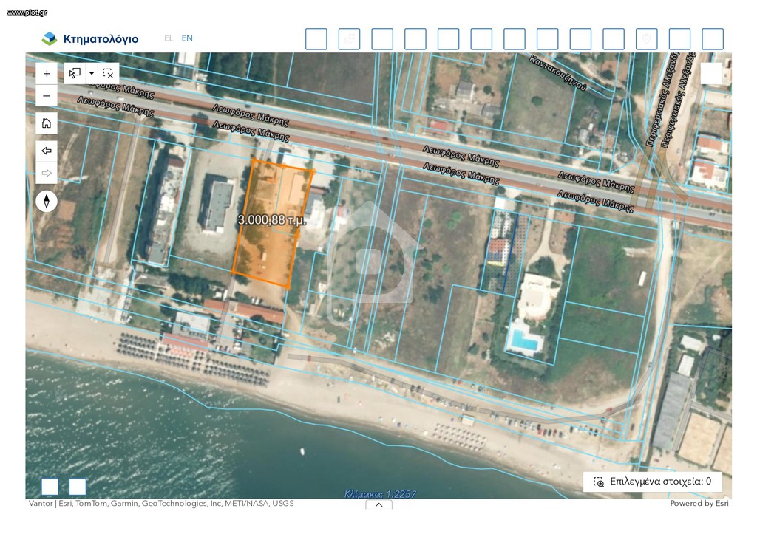The width and height of the screenshot is (757, 534).
Task: Open the Επιλεγμένα στοιχεία: 0 panel
Action: click(x=653, y=482)
